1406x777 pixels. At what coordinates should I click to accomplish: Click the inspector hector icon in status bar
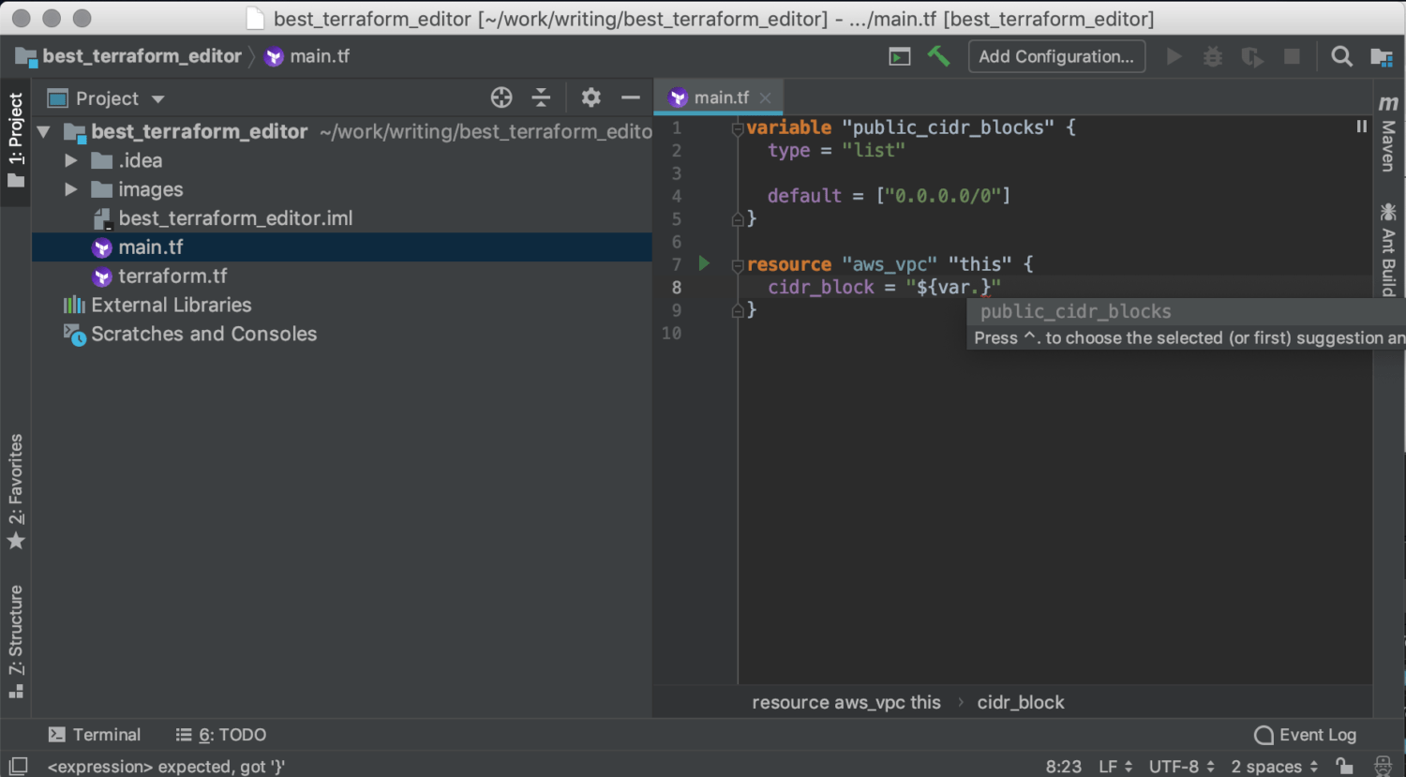tap(1383, 766)
